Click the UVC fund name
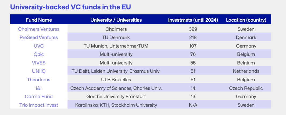The image size is (286, 115). (x=39, y=46)
